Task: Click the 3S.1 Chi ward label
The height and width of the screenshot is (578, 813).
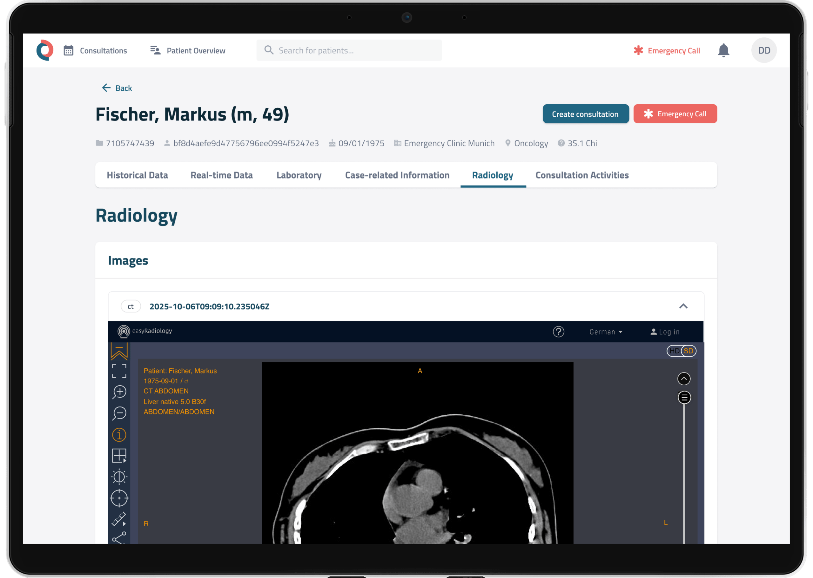Action: click(x=582, y=143)
